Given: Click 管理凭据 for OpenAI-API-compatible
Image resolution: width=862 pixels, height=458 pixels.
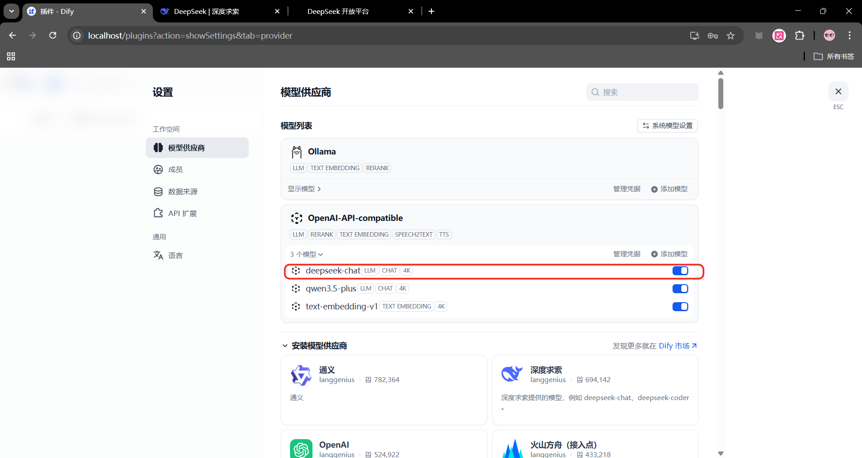Looking at the screenshot, I should [627, 254].
